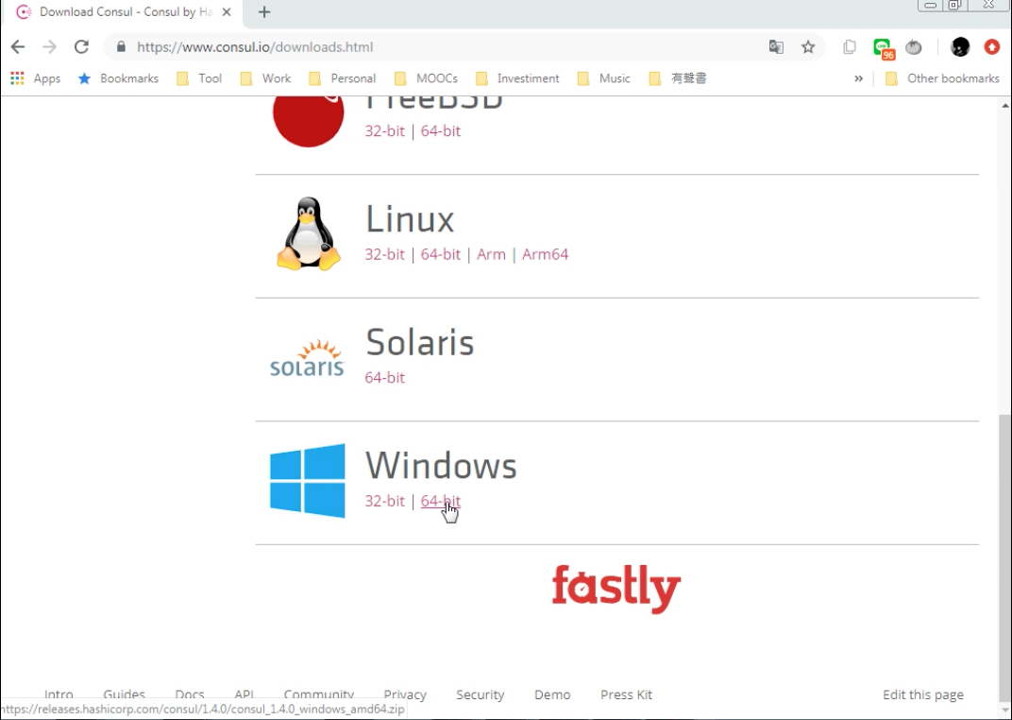Download Windows 32-bit build
This screenshot has height=720, width=1012.
[384, 501]
